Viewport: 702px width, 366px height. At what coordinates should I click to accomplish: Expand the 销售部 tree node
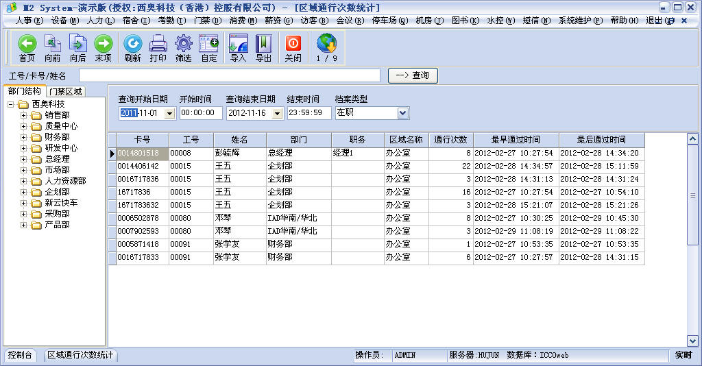[23, 115]
